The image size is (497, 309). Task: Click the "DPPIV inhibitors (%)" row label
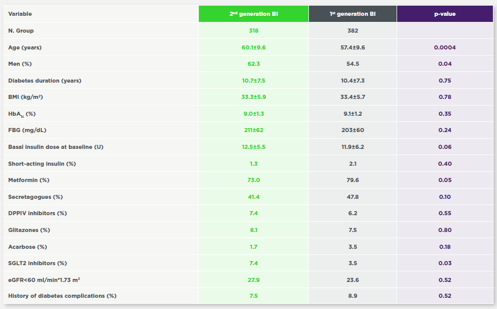tap(38, 213)
